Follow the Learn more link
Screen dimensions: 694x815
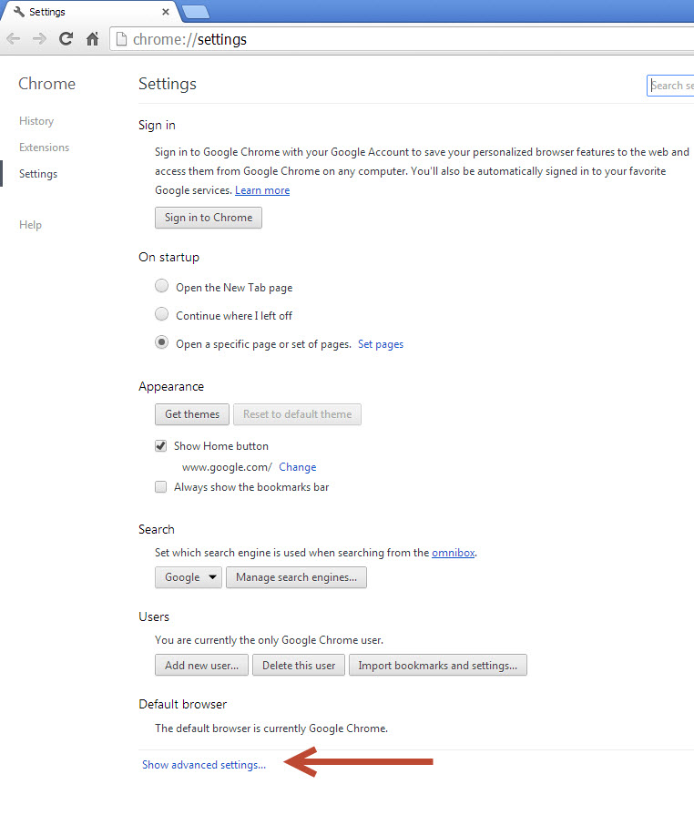click(262, 190)
